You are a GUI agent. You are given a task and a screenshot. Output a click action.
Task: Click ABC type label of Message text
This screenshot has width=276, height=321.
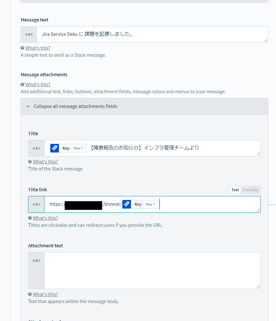pos(29,34)
